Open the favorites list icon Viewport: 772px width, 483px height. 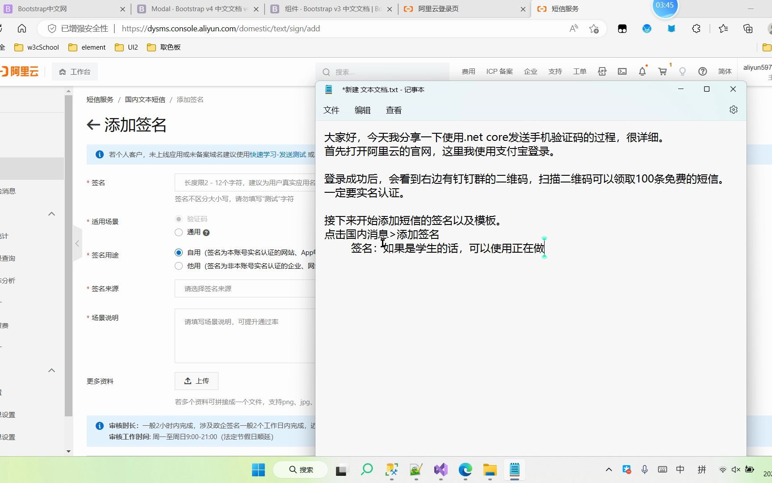(x=723, y=29)
